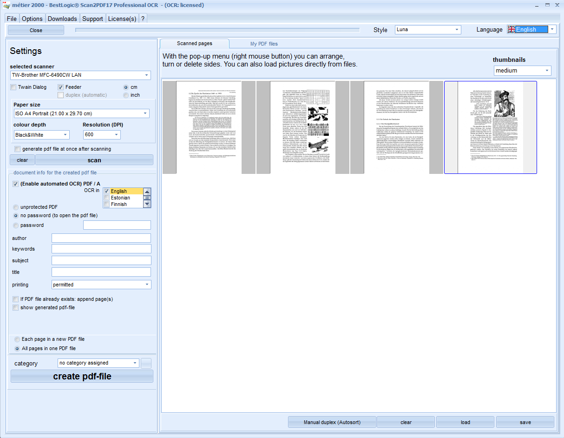Select the first scanned page thumbnail
Viewport: 564px width, 438px height.
209,127
